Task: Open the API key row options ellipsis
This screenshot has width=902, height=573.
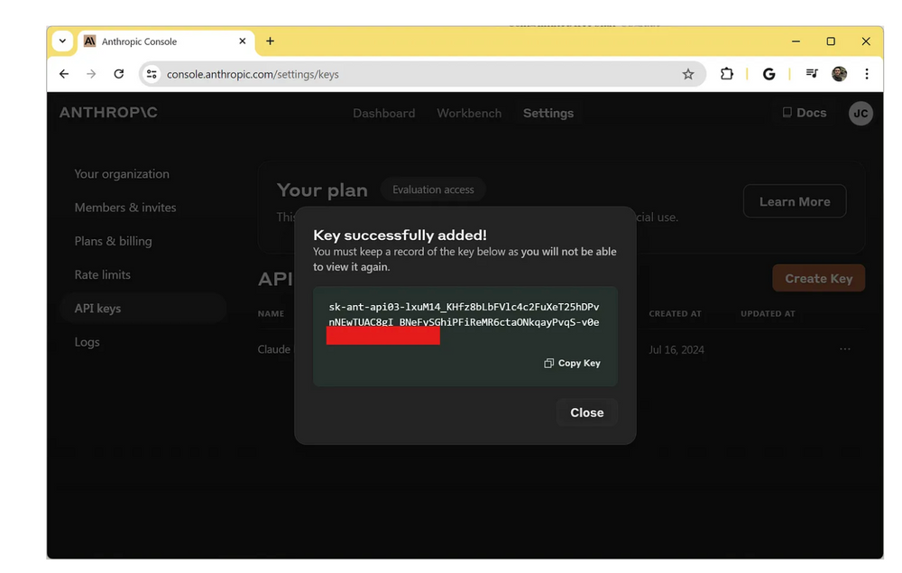Action: point(844,349)
